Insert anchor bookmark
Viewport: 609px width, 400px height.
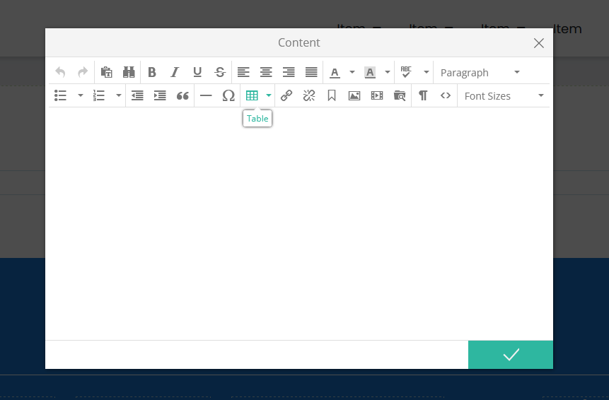(332, 95)
